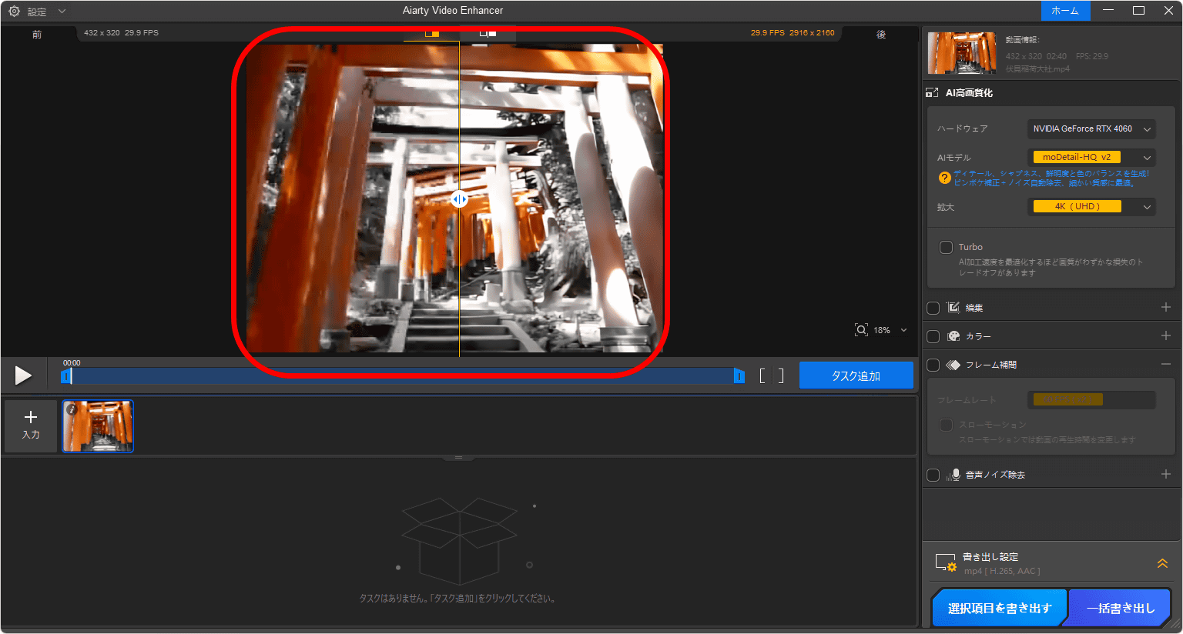Open the AIモデル dropdown

coord(1091,157)
